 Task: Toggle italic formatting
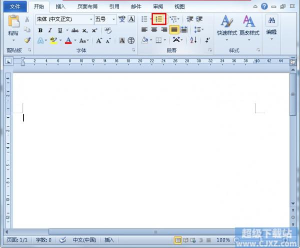50,30
